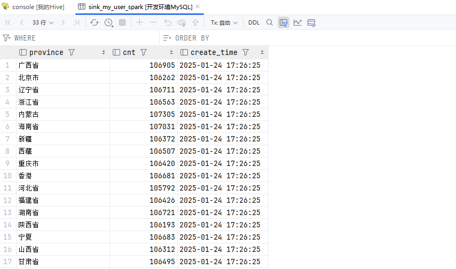Click the province column header
This screenshot has height=269, width=456.
pyautogui.click(x=46, y=52)
